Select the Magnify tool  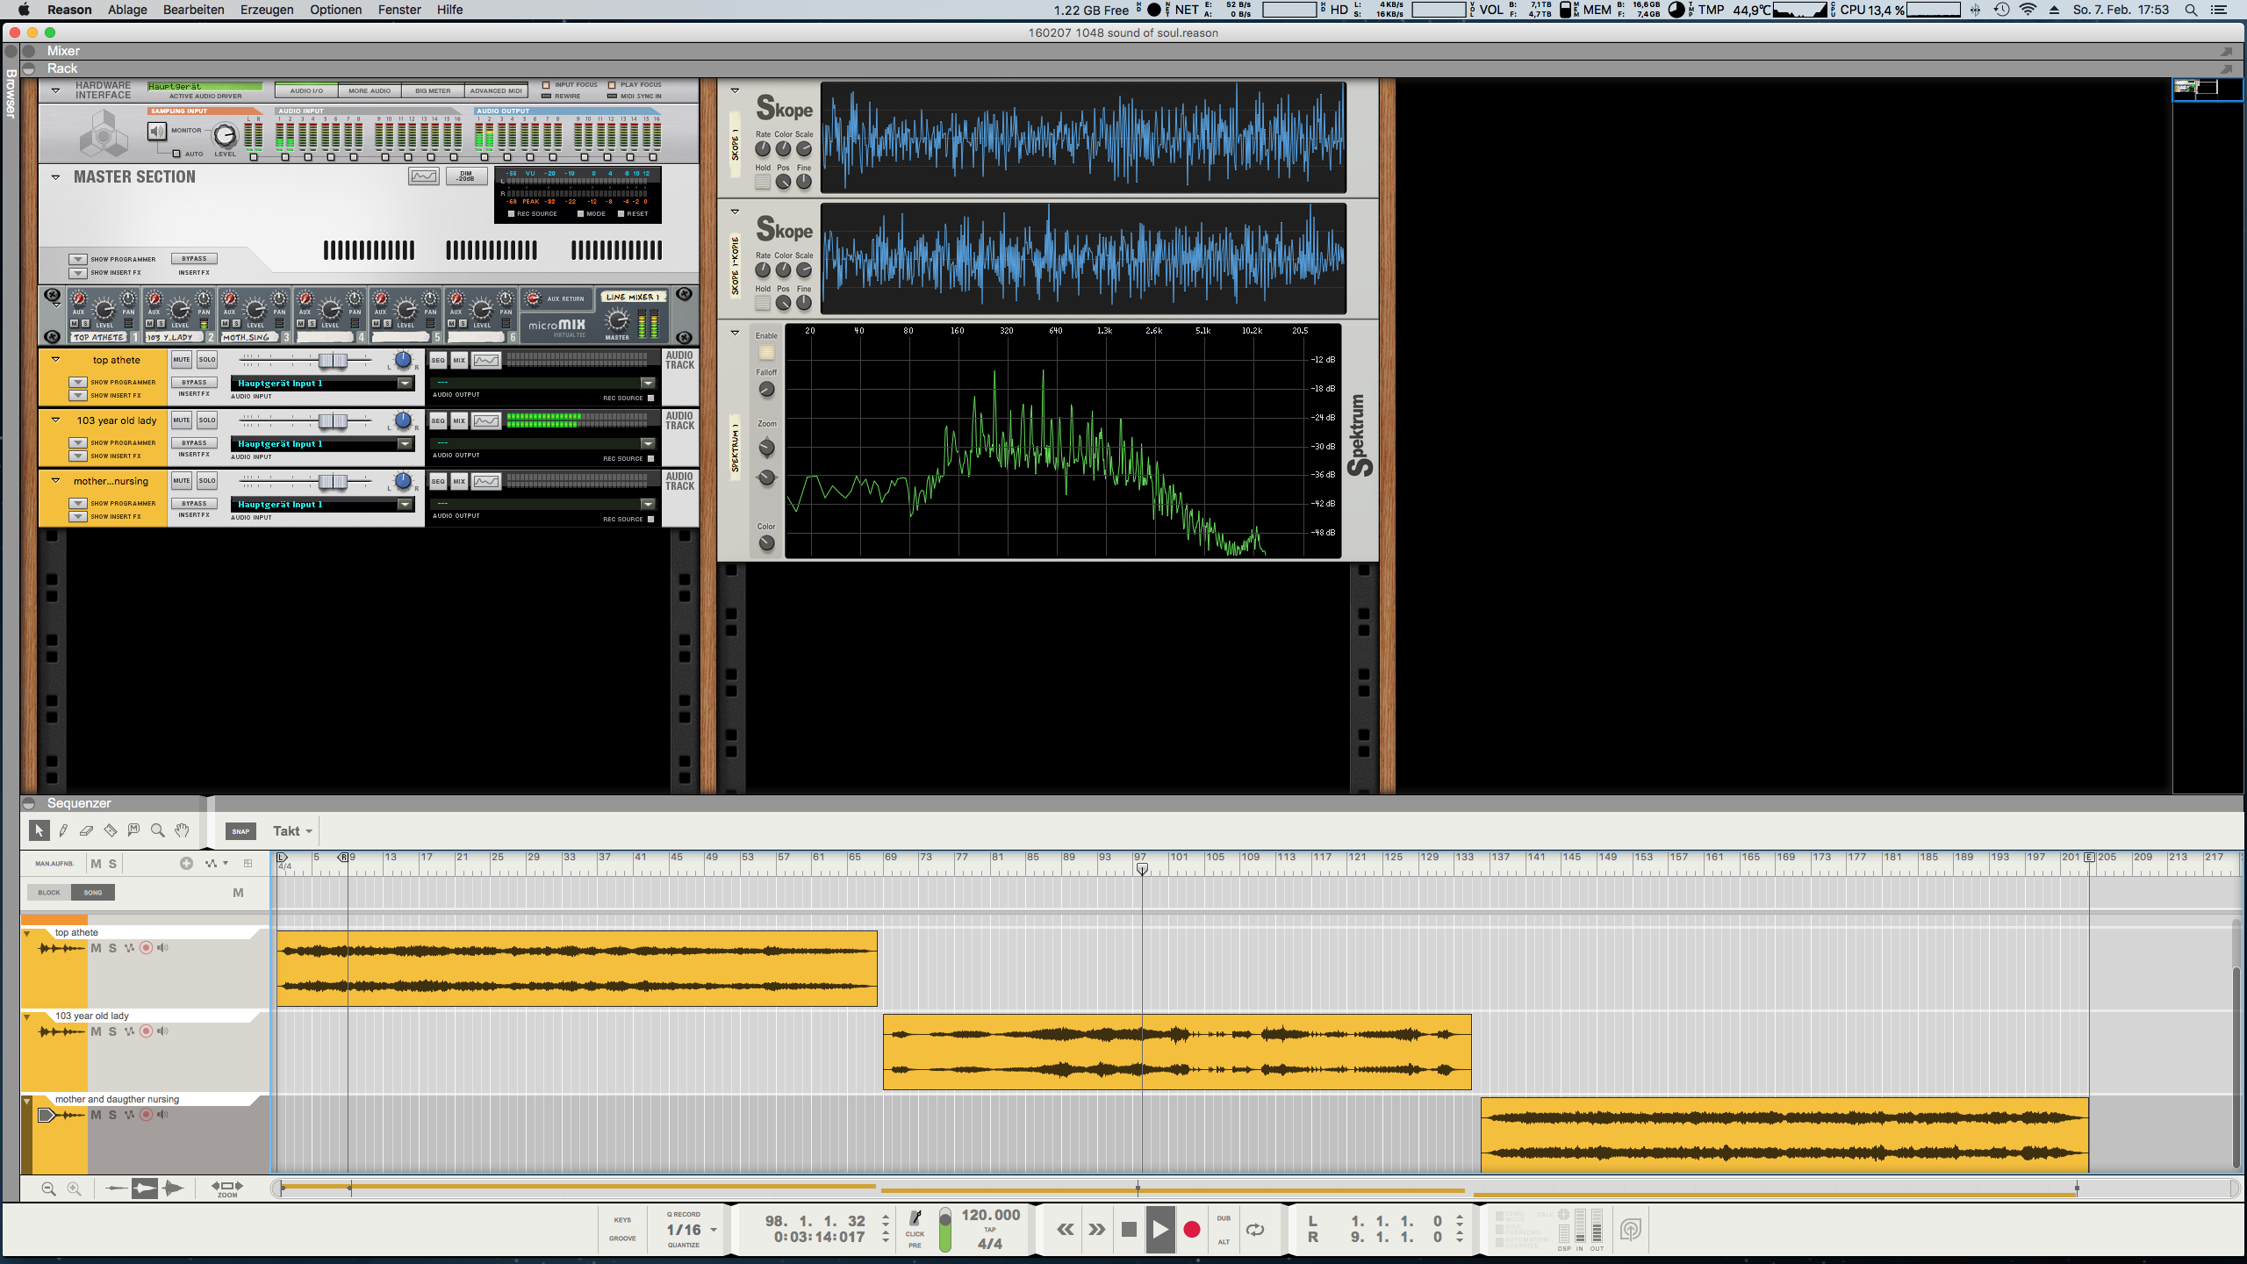pos(158,830)
